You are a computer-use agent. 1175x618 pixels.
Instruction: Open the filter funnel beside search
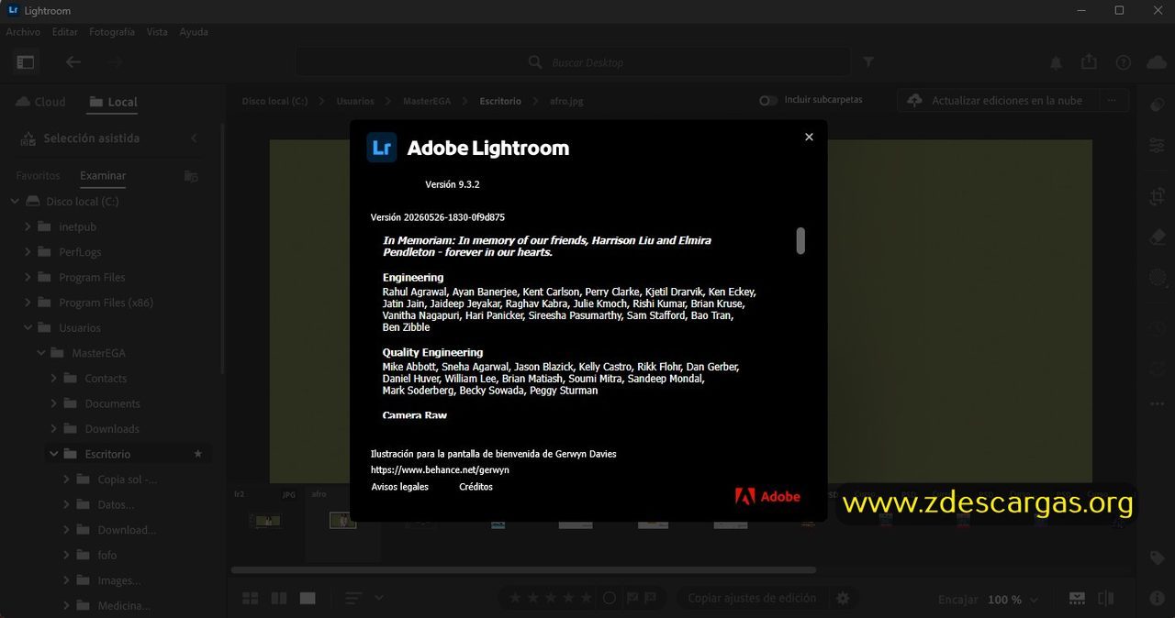tap(868, 62)
